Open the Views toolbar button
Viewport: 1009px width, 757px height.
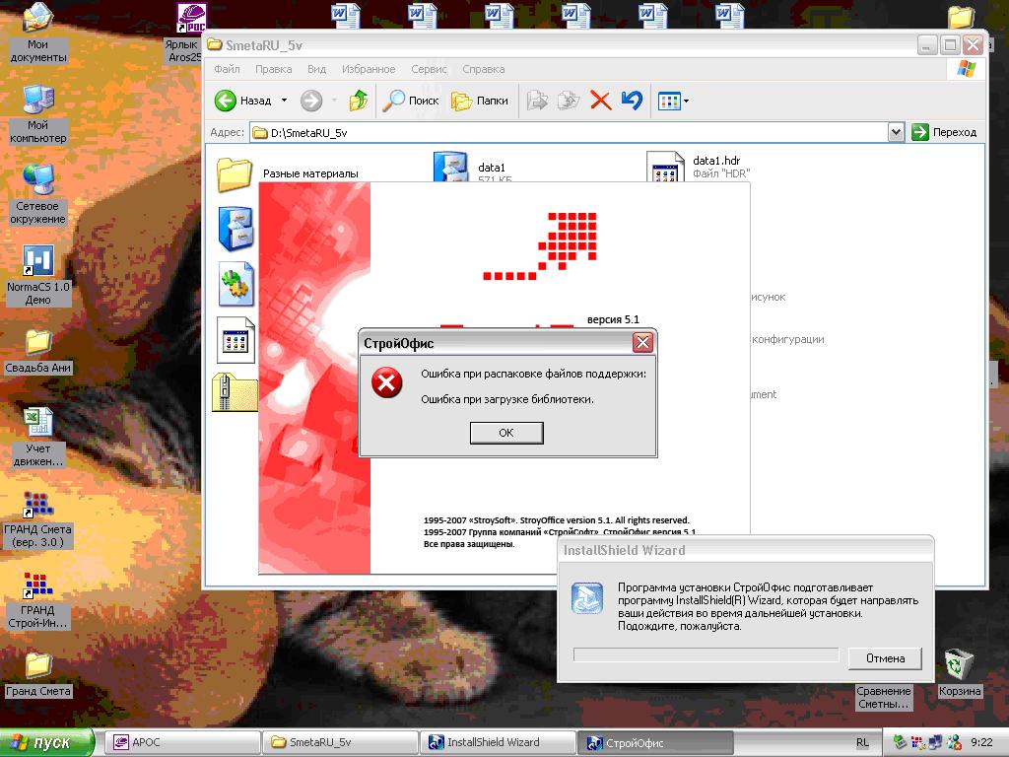pos(673,101)
